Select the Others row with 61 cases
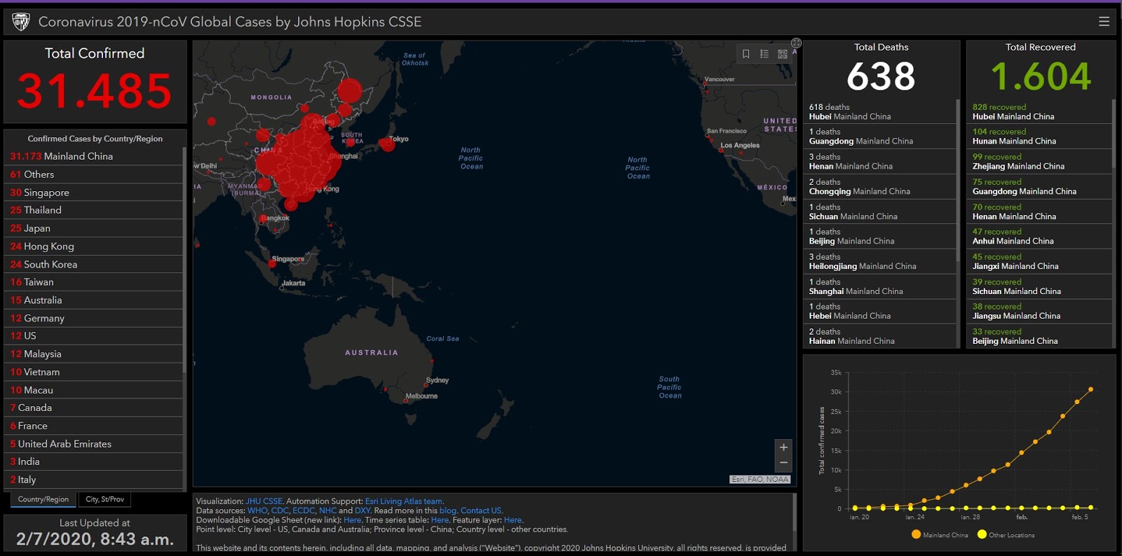1122x556 pixels. [x=93, y=174]
